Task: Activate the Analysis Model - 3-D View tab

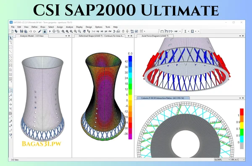Action: coord(31,36)
